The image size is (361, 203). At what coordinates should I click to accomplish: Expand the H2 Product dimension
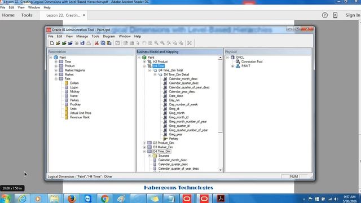coord(144,61)
